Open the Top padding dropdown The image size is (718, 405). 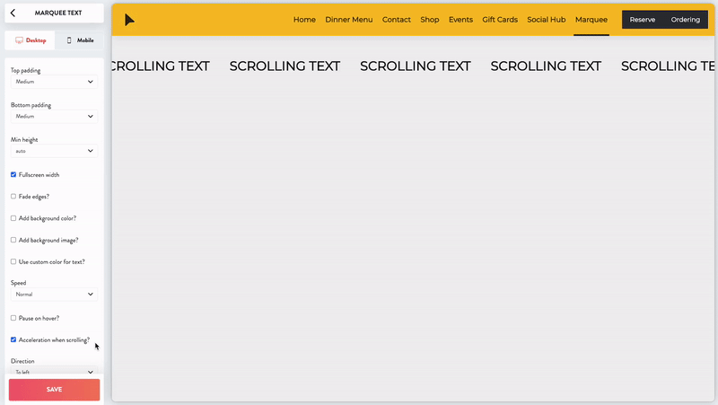coord(54,82)
